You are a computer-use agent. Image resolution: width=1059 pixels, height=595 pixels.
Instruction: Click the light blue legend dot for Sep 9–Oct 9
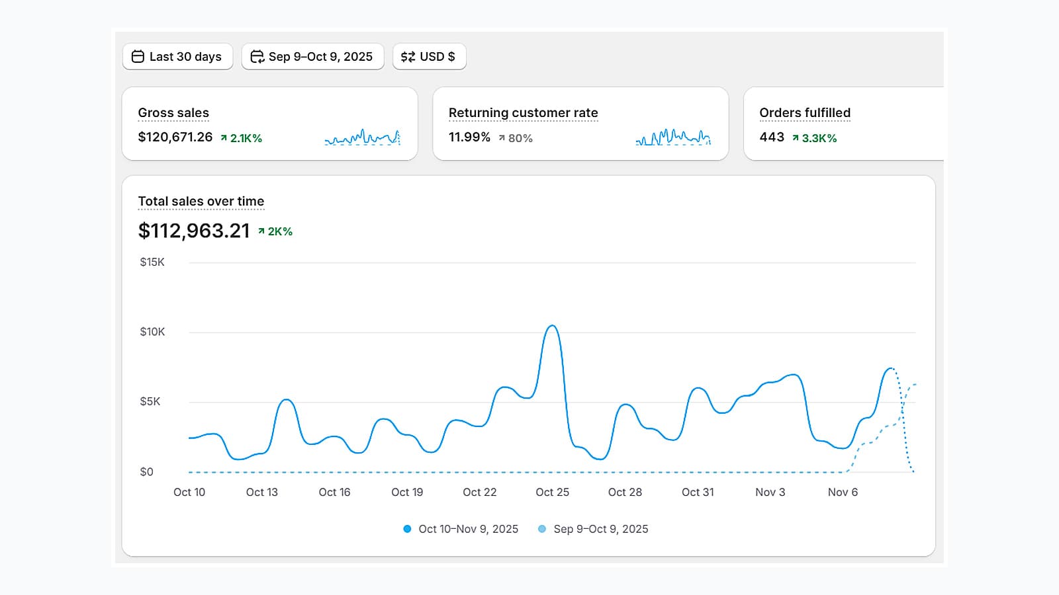click(542, 529)
